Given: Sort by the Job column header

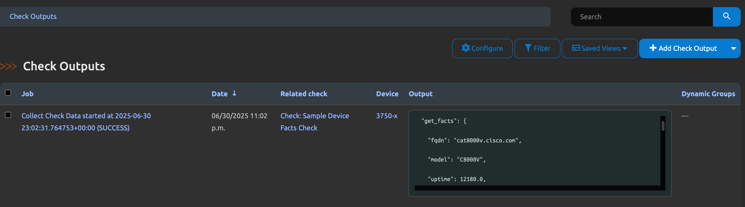Looking at the screenshot, I should click(x=27, y=94).
